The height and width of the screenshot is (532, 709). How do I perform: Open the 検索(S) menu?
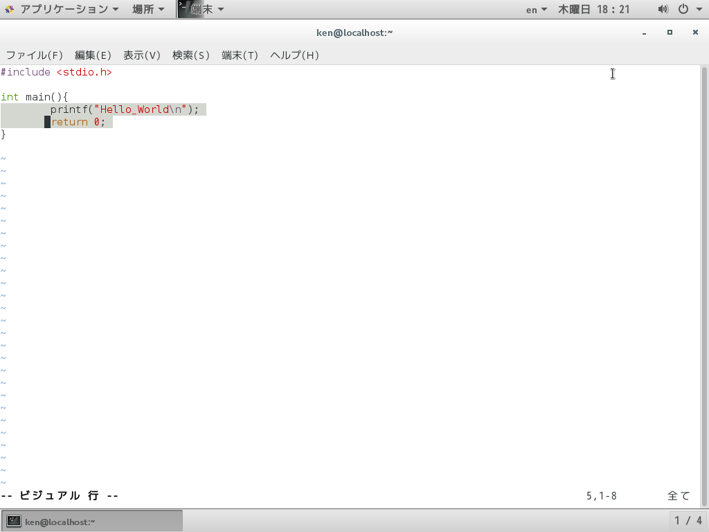point(191,55)
